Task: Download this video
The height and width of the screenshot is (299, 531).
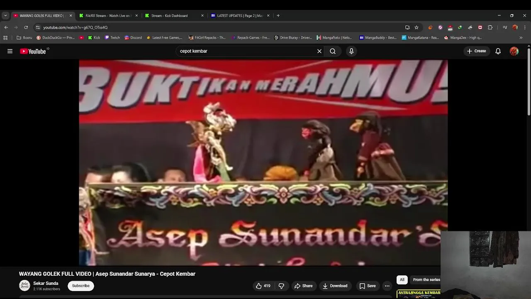Action: pos(335,286)
